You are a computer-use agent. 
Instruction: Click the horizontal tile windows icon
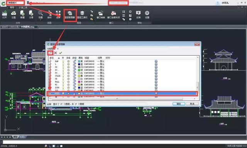pos(123,15)
